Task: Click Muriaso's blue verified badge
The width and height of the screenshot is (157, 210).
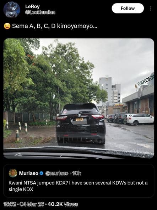Action: (x=42, y=173)
